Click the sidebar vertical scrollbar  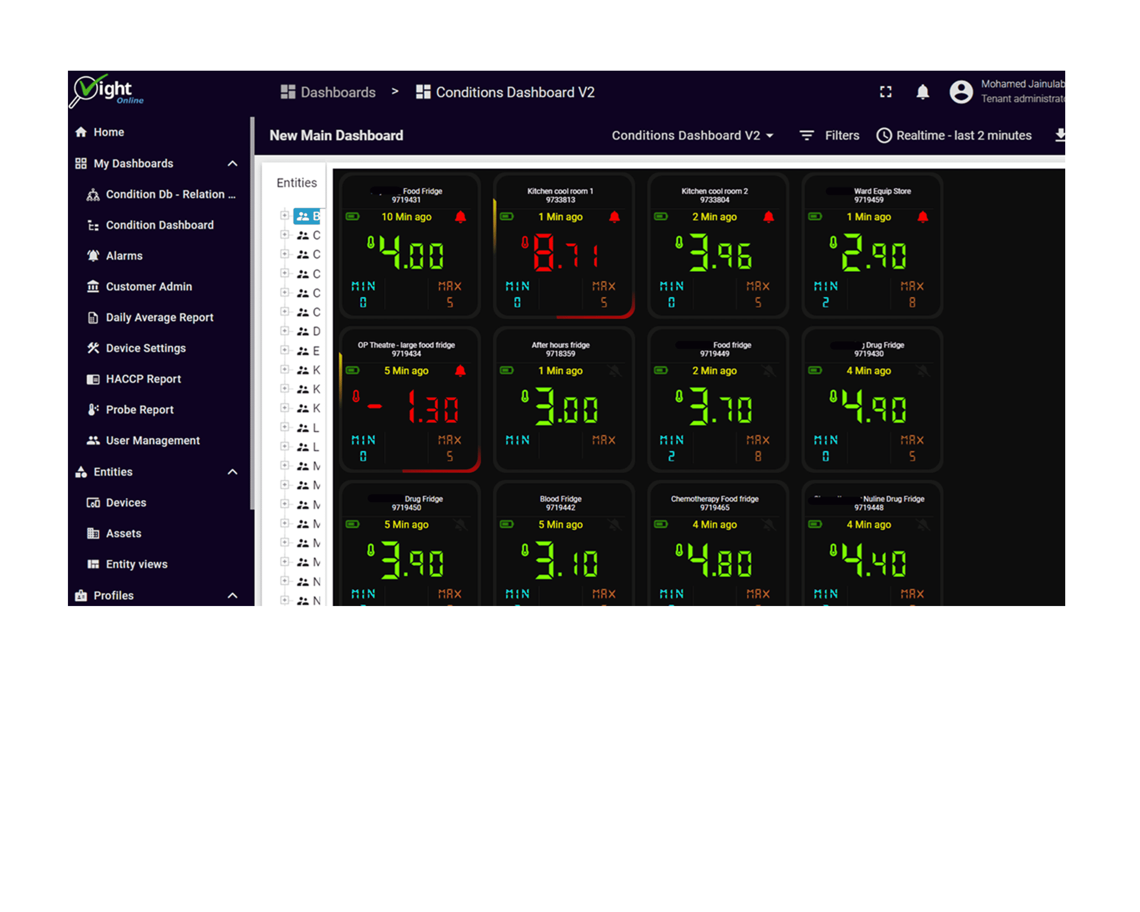[x=252, y=312]
